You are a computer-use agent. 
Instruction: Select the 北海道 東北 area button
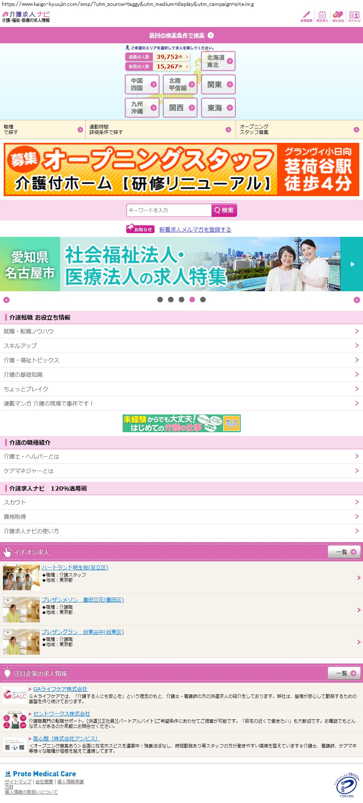(x=218, y=61)
